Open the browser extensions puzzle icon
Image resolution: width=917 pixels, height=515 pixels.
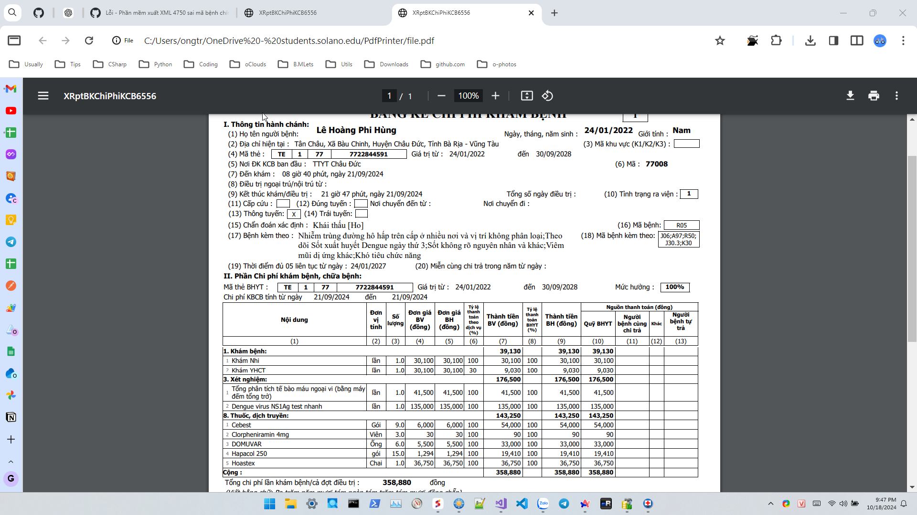point(776,41)
